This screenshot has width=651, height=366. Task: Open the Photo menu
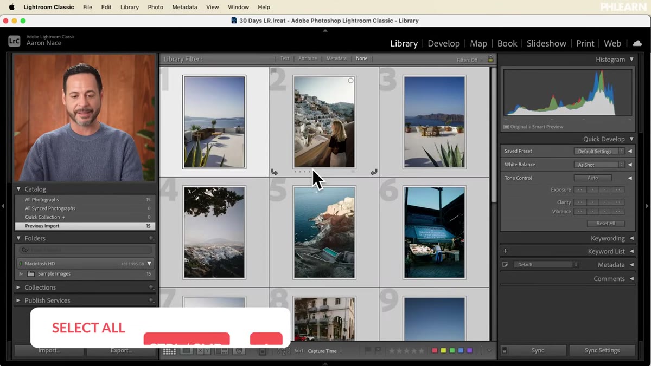pyautogui.click(x=155, y=7)
